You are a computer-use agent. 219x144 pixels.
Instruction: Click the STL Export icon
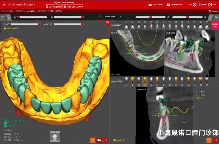[x=150, y=5]
